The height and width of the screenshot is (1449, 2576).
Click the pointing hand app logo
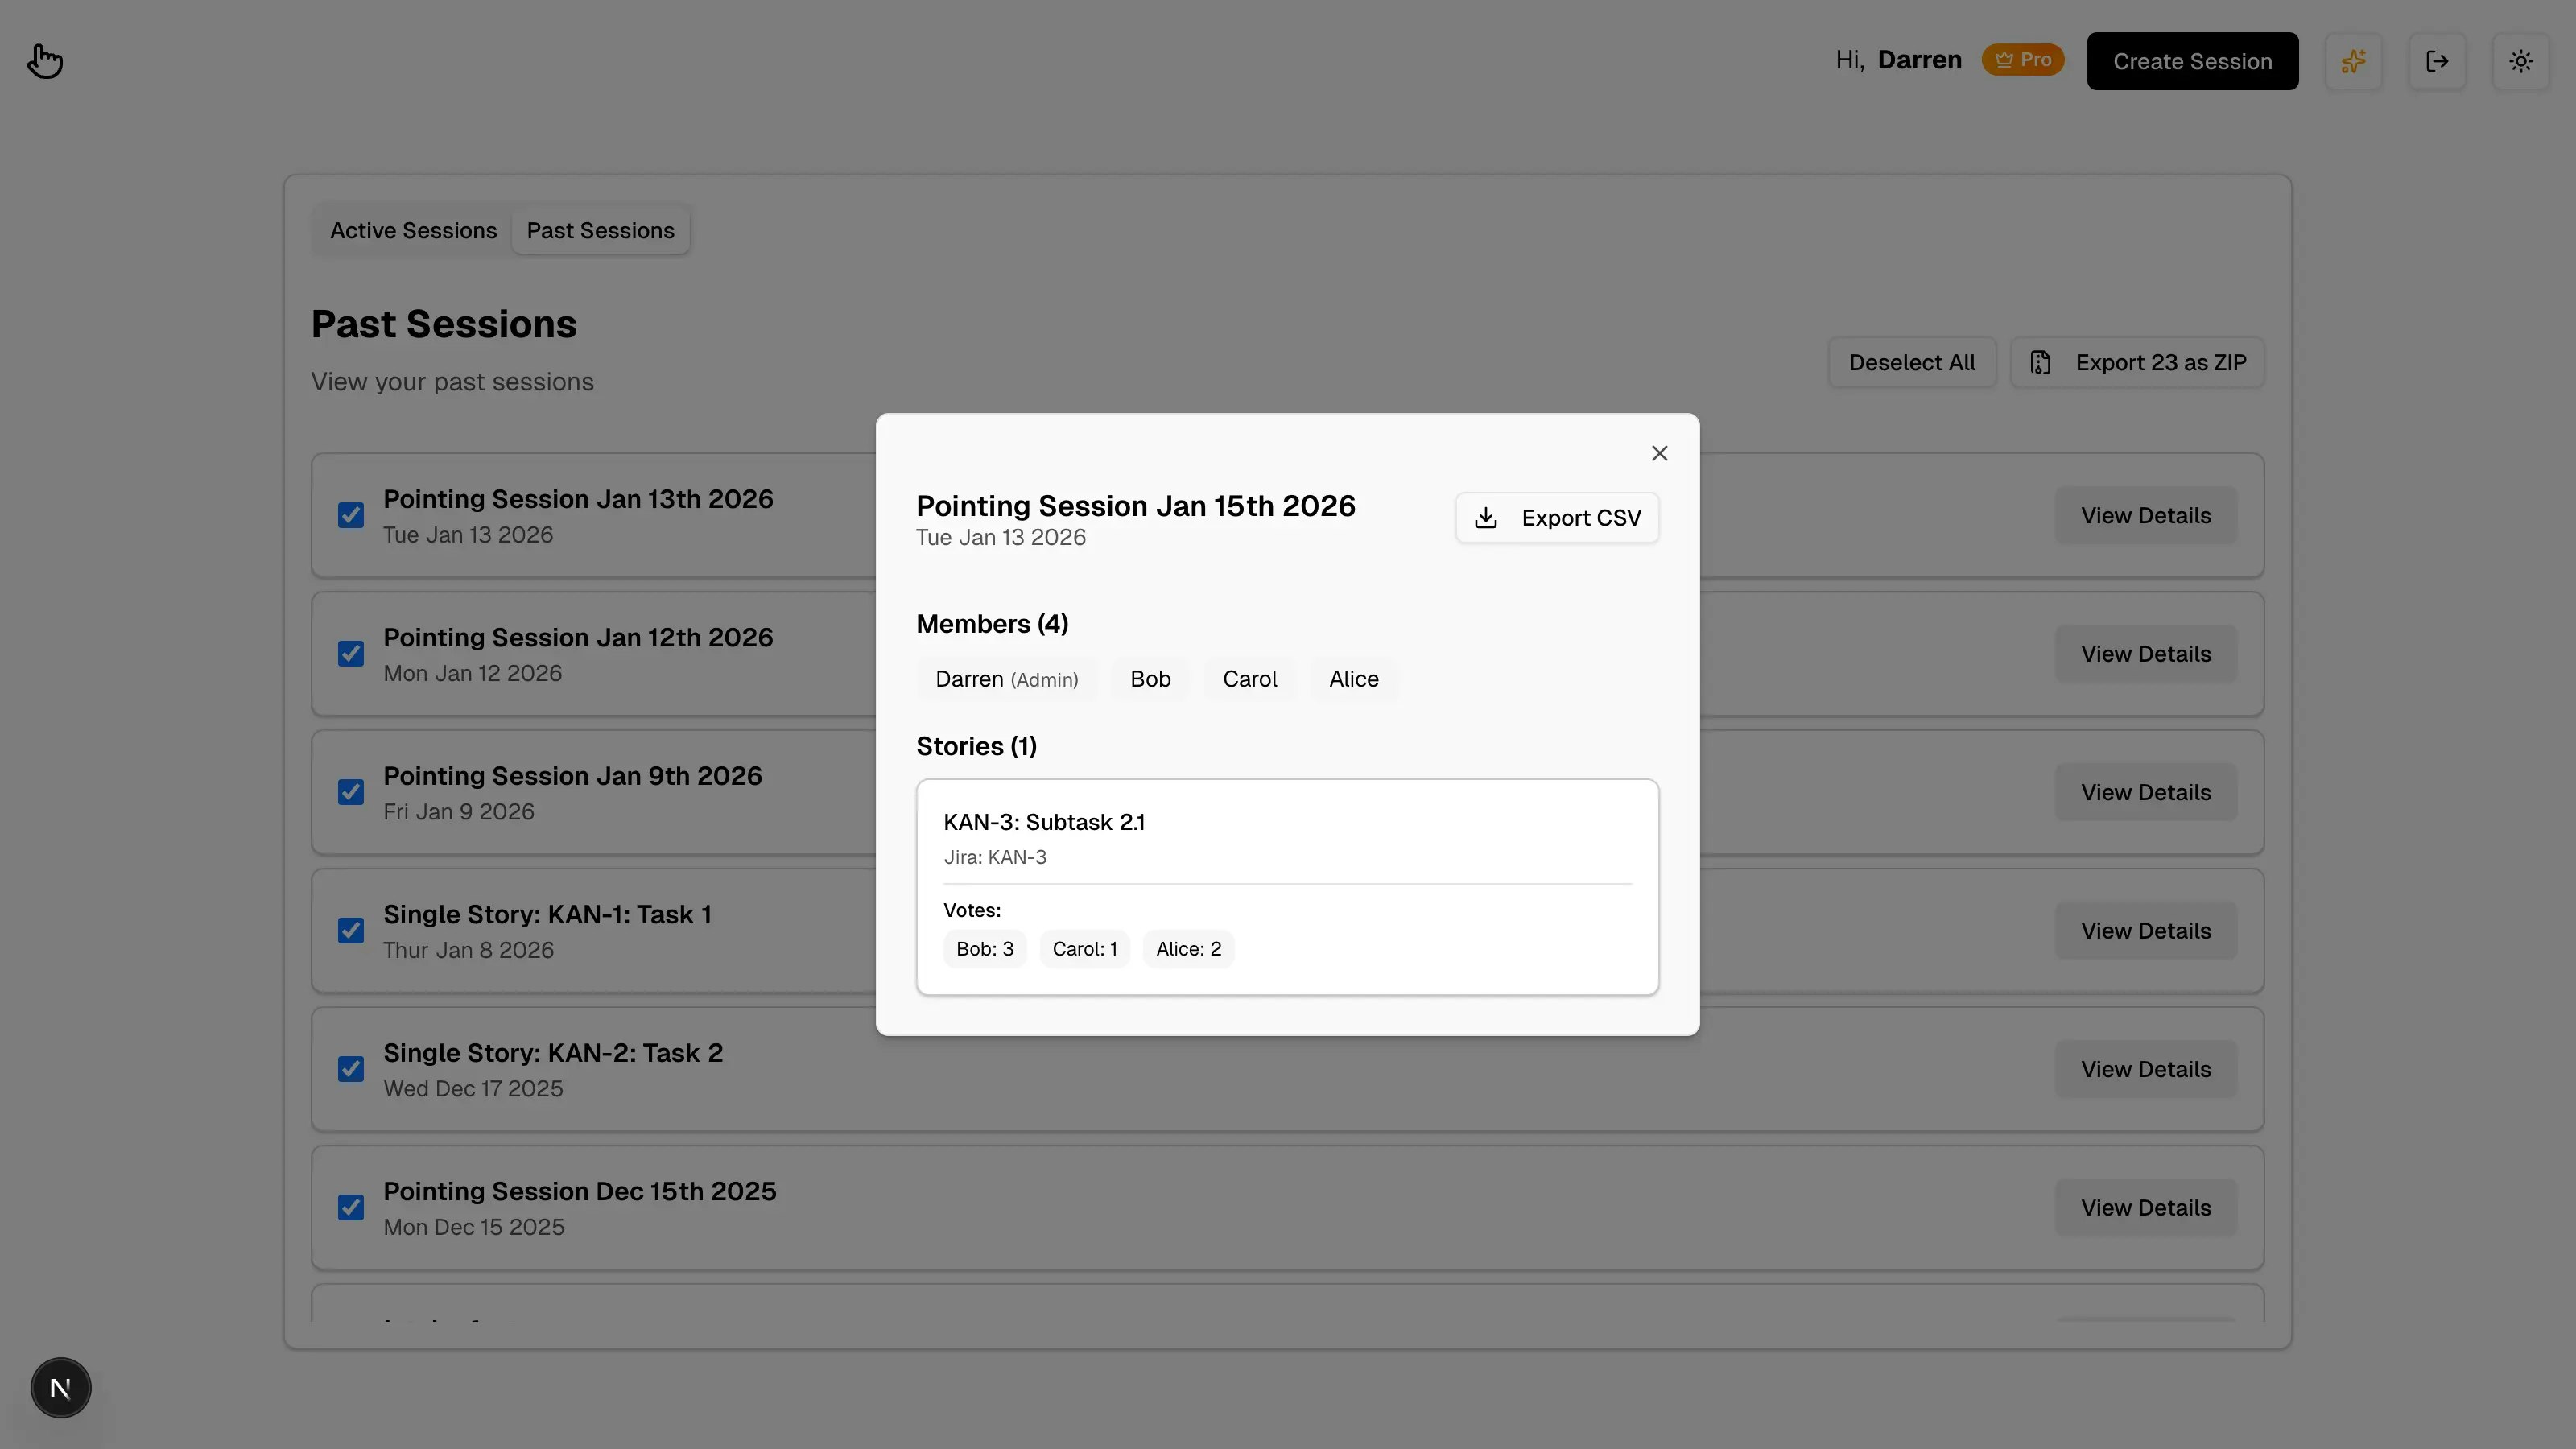click(45, 60)
